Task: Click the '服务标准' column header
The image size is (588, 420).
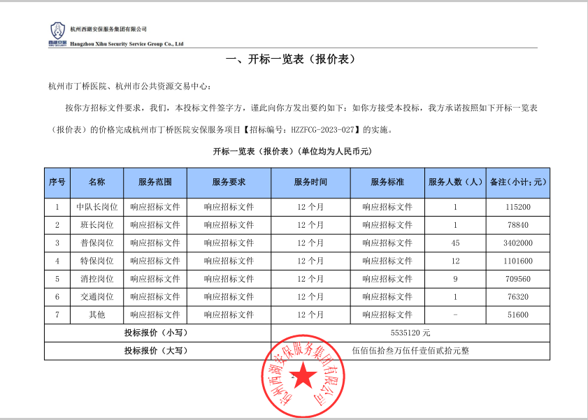Action: (x=387, y=182)
